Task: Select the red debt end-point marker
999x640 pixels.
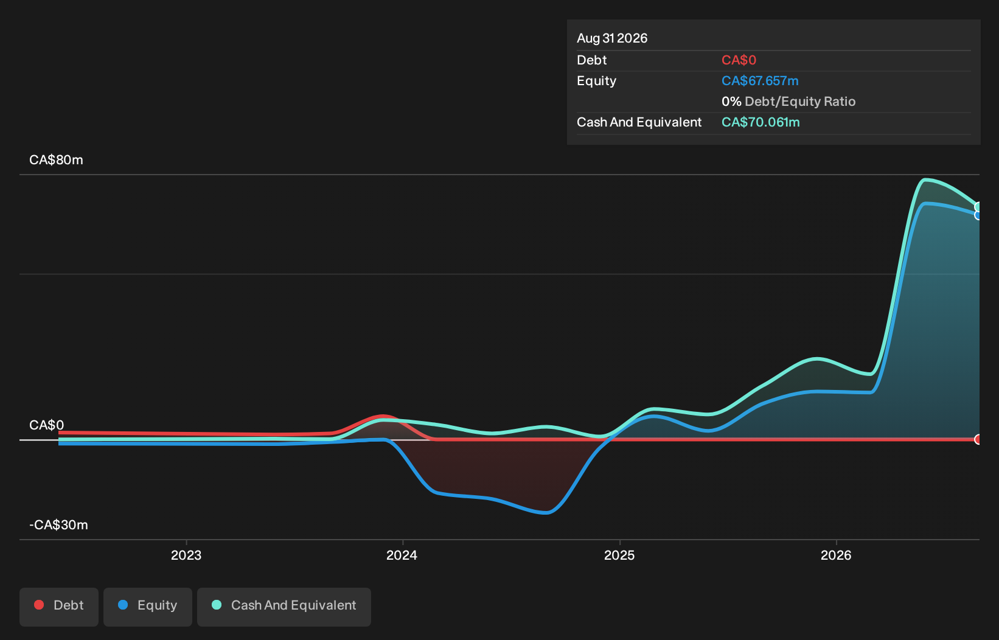Action: click(x=978, y=439)
